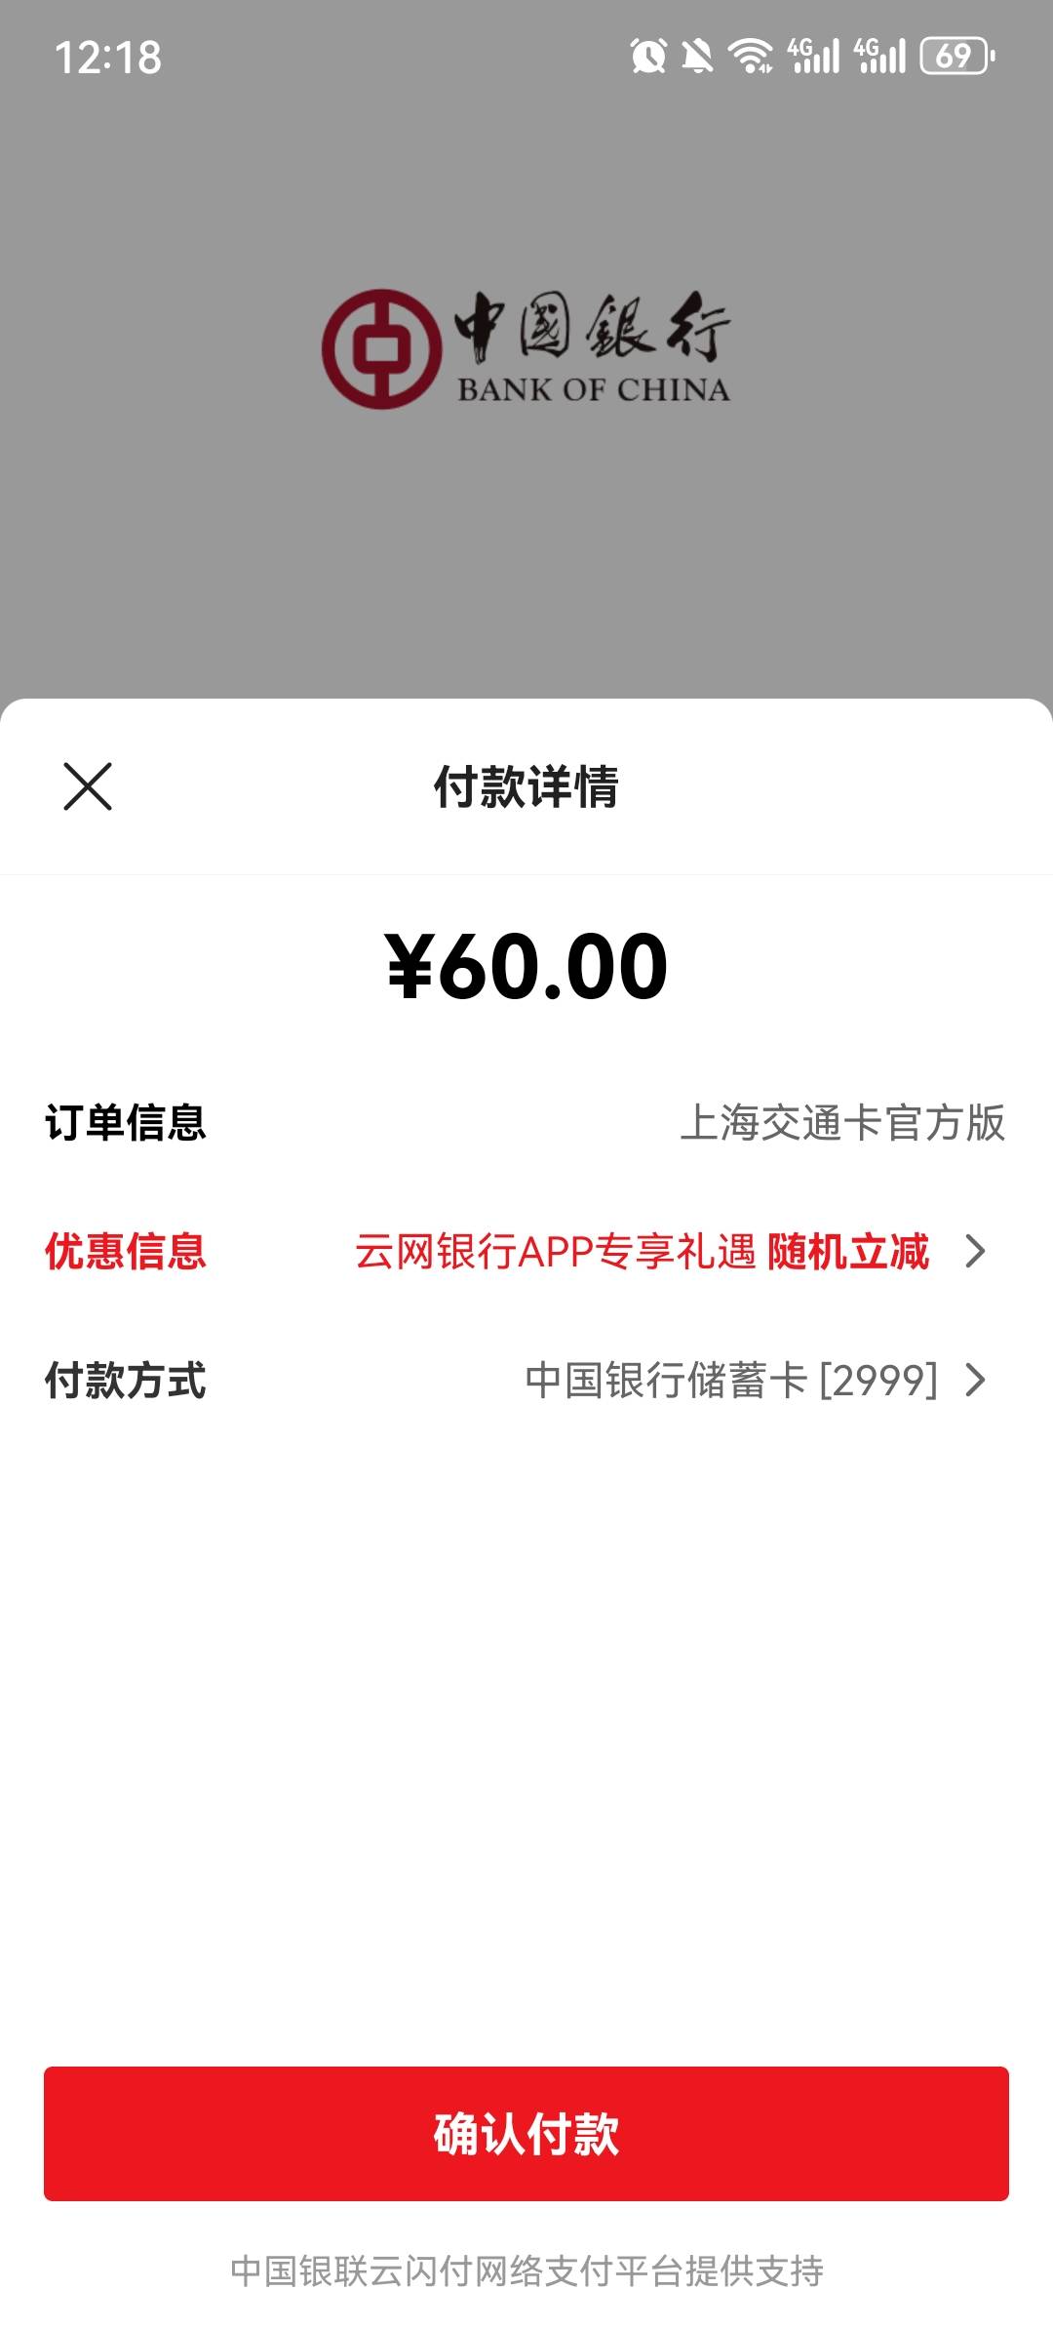Tap the 付款方式 label
Image resolution: width=1053 pixels, height=2330 pixels.
point(126,1380)
